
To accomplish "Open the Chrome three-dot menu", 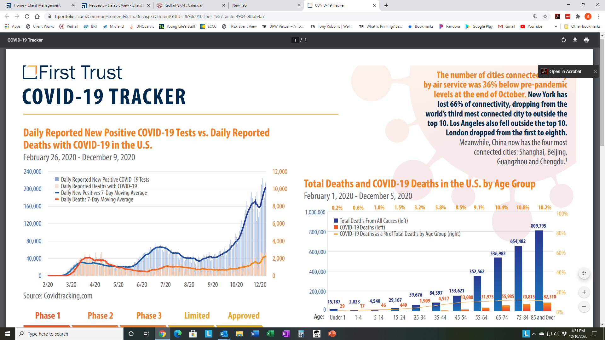I will click(x=598, y=16).
